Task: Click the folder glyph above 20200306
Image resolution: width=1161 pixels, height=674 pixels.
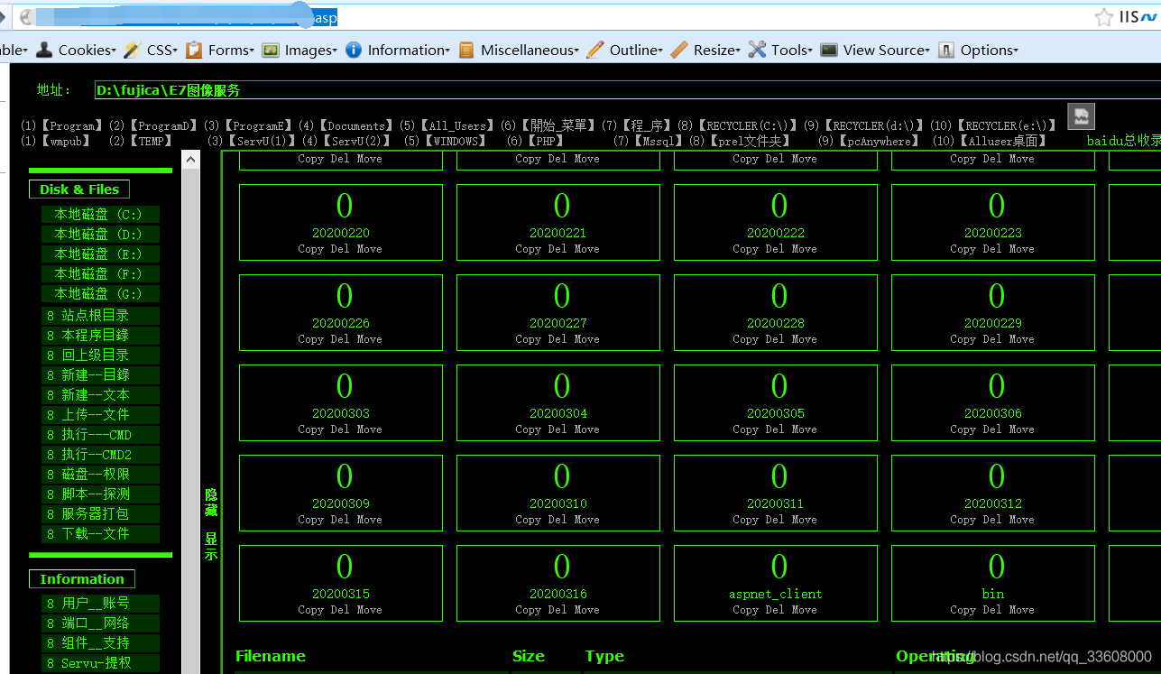Action: (996, 386)
